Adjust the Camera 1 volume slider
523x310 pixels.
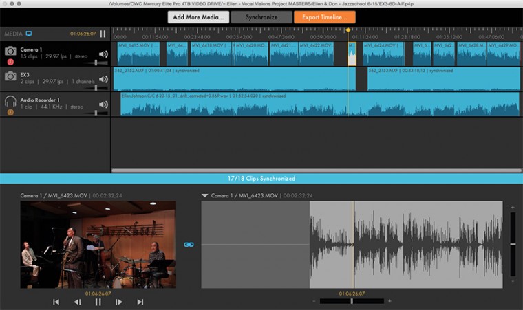coord(96,63)
